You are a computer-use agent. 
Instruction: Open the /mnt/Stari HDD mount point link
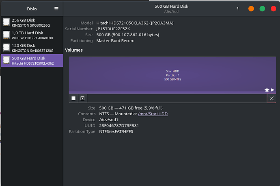click(x=153, y=114)
